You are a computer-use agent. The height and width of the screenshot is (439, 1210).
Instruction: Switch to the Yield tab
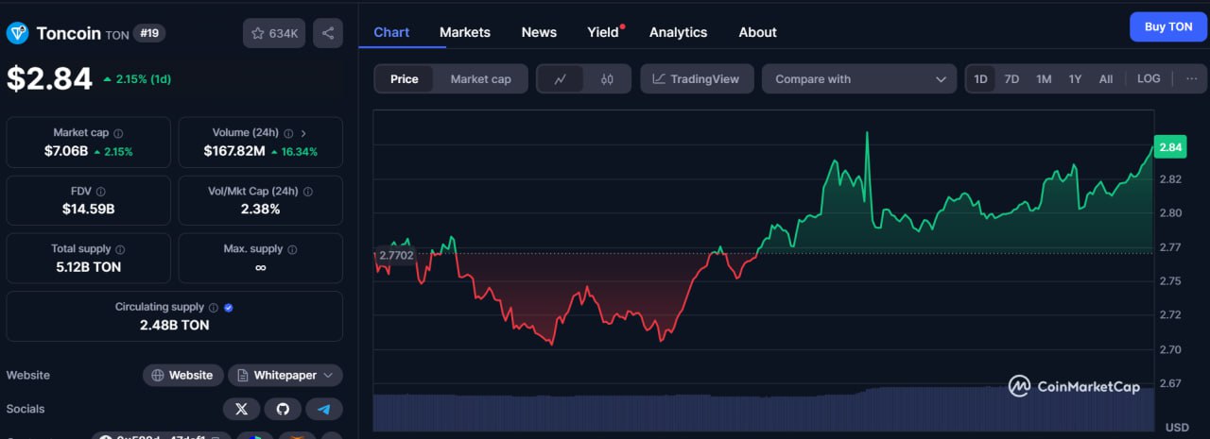click(604, 32)
